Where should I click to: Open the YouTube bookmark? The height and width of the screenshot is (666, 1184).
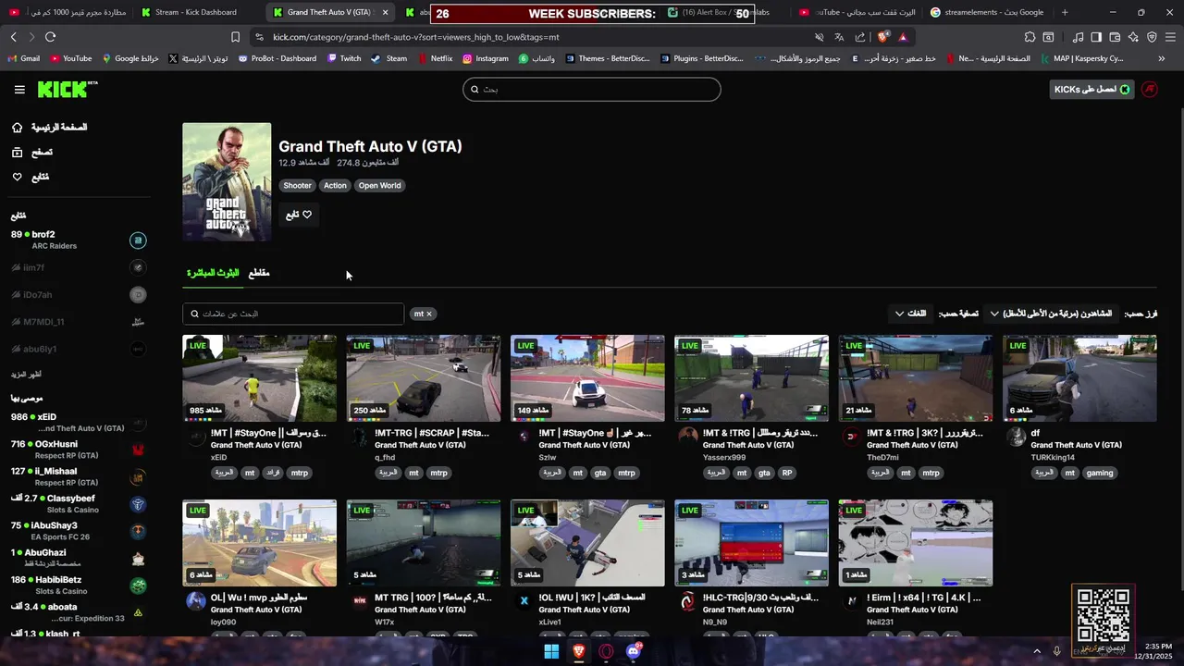tap(70, 58)
